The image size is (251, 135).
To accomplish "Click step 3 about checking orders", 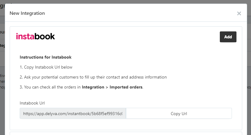I will 81,87.
